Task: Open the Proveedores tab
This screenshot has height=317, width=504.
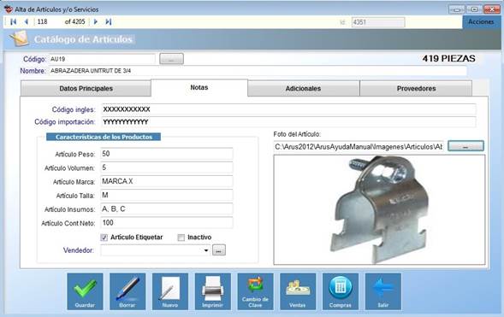Action: tap(416, 89)
